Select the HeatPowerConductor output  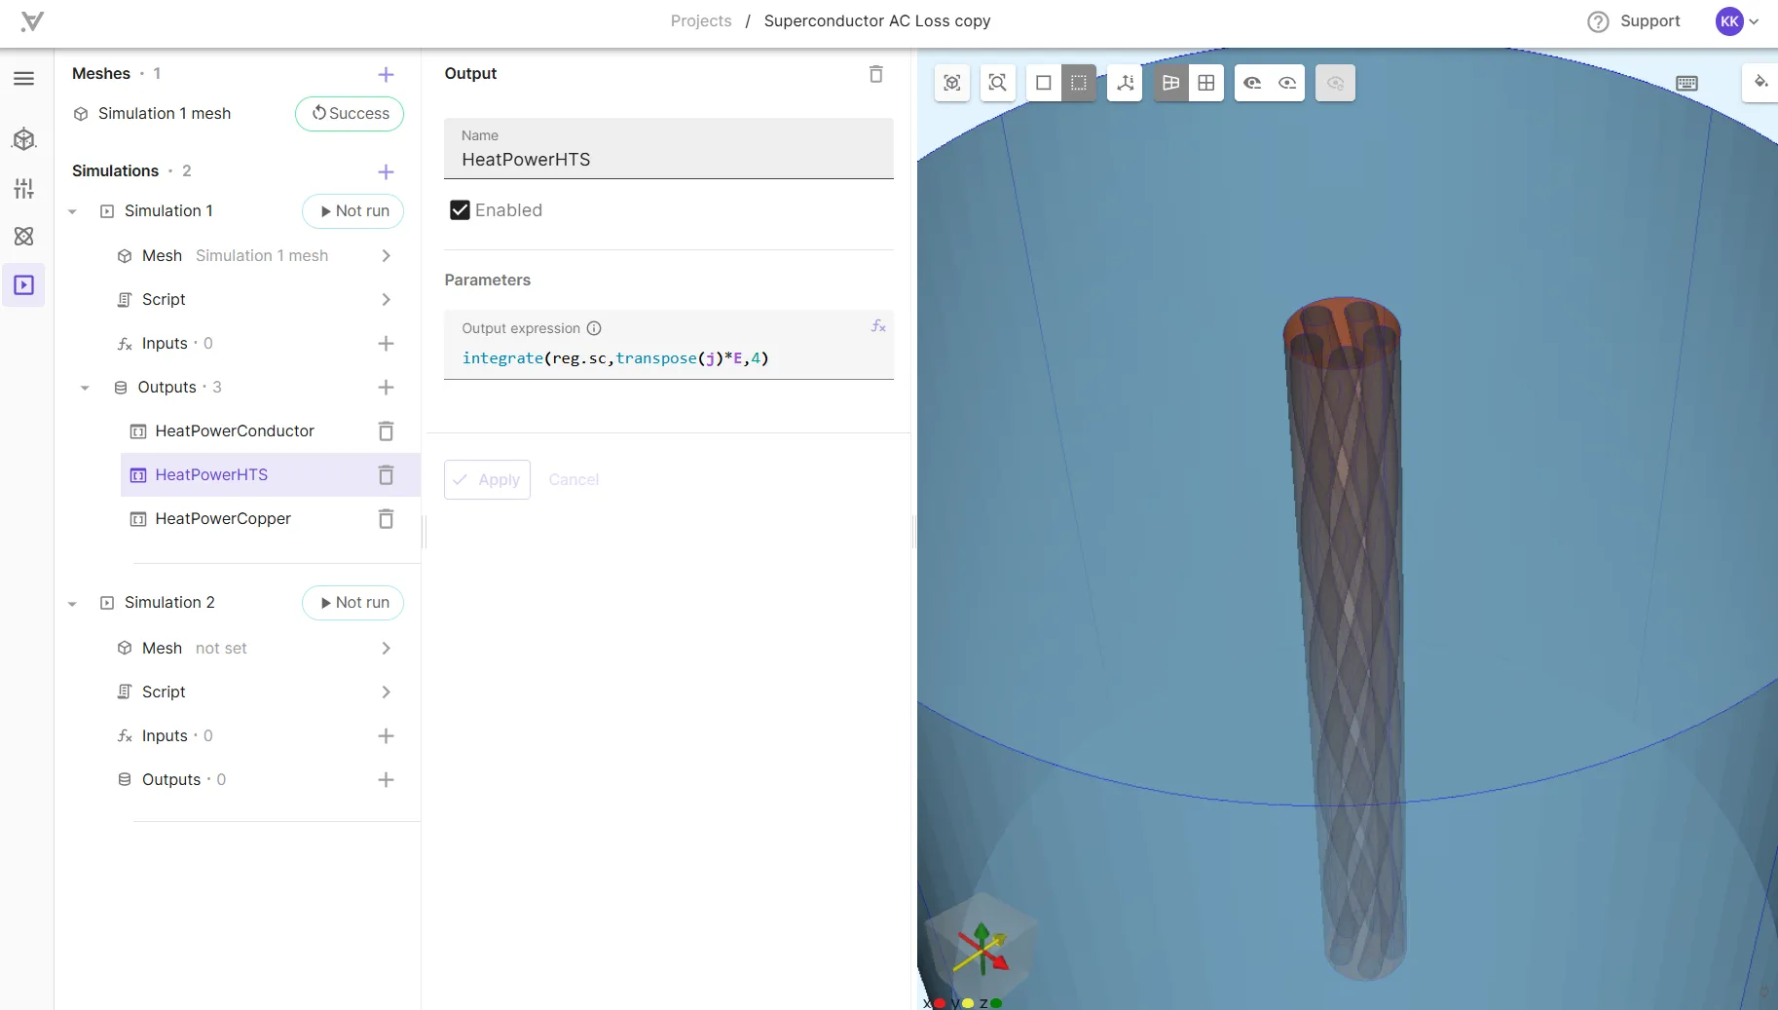[235, 430]
